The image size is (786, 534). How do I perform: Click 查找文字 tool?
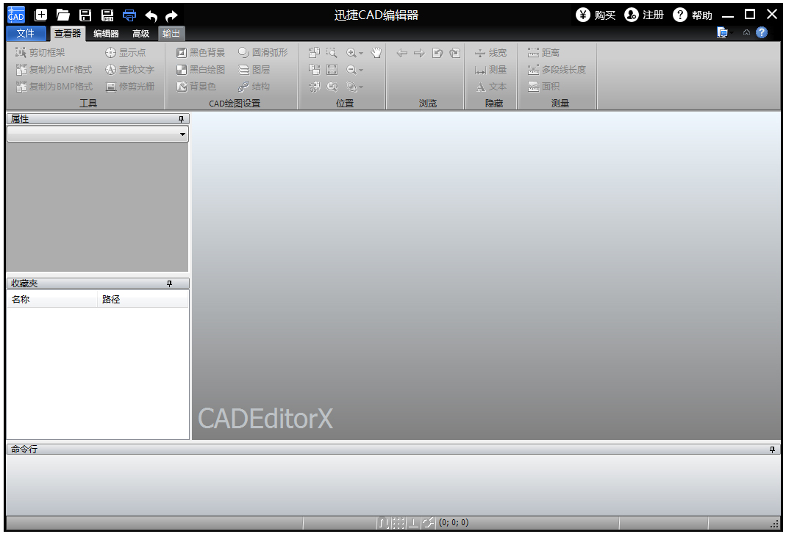[x=130, y=70]
